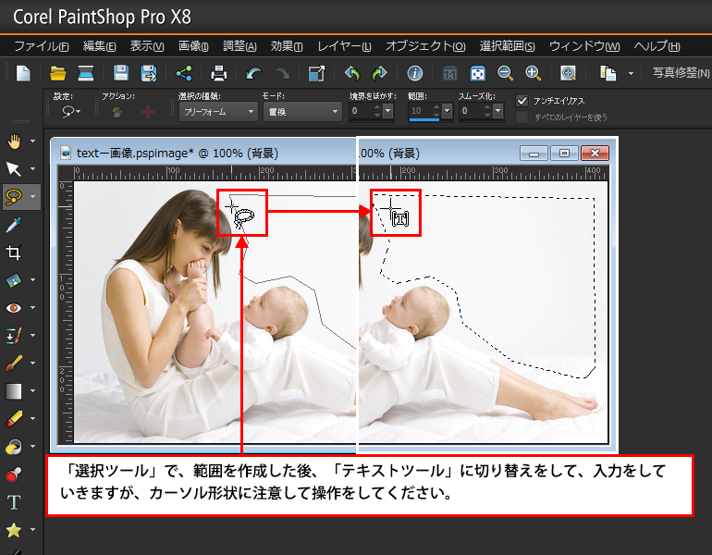The height and width of the screenshot is (555, 712).
Task: Expand the selection tool flyout arrow
Action: click(32, 197)
